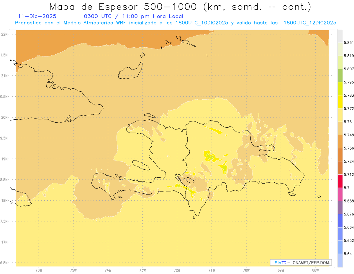Screen dimensions: 354x274
Task: Select the colorbar value '5.688'
Action: [349, 201]
